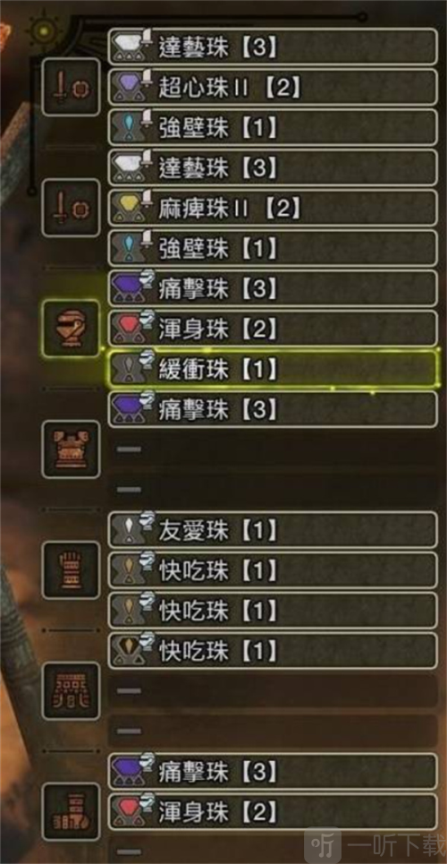
Task: Select the highlighted helmet equipment icon
Action: (x=71, y=329)
